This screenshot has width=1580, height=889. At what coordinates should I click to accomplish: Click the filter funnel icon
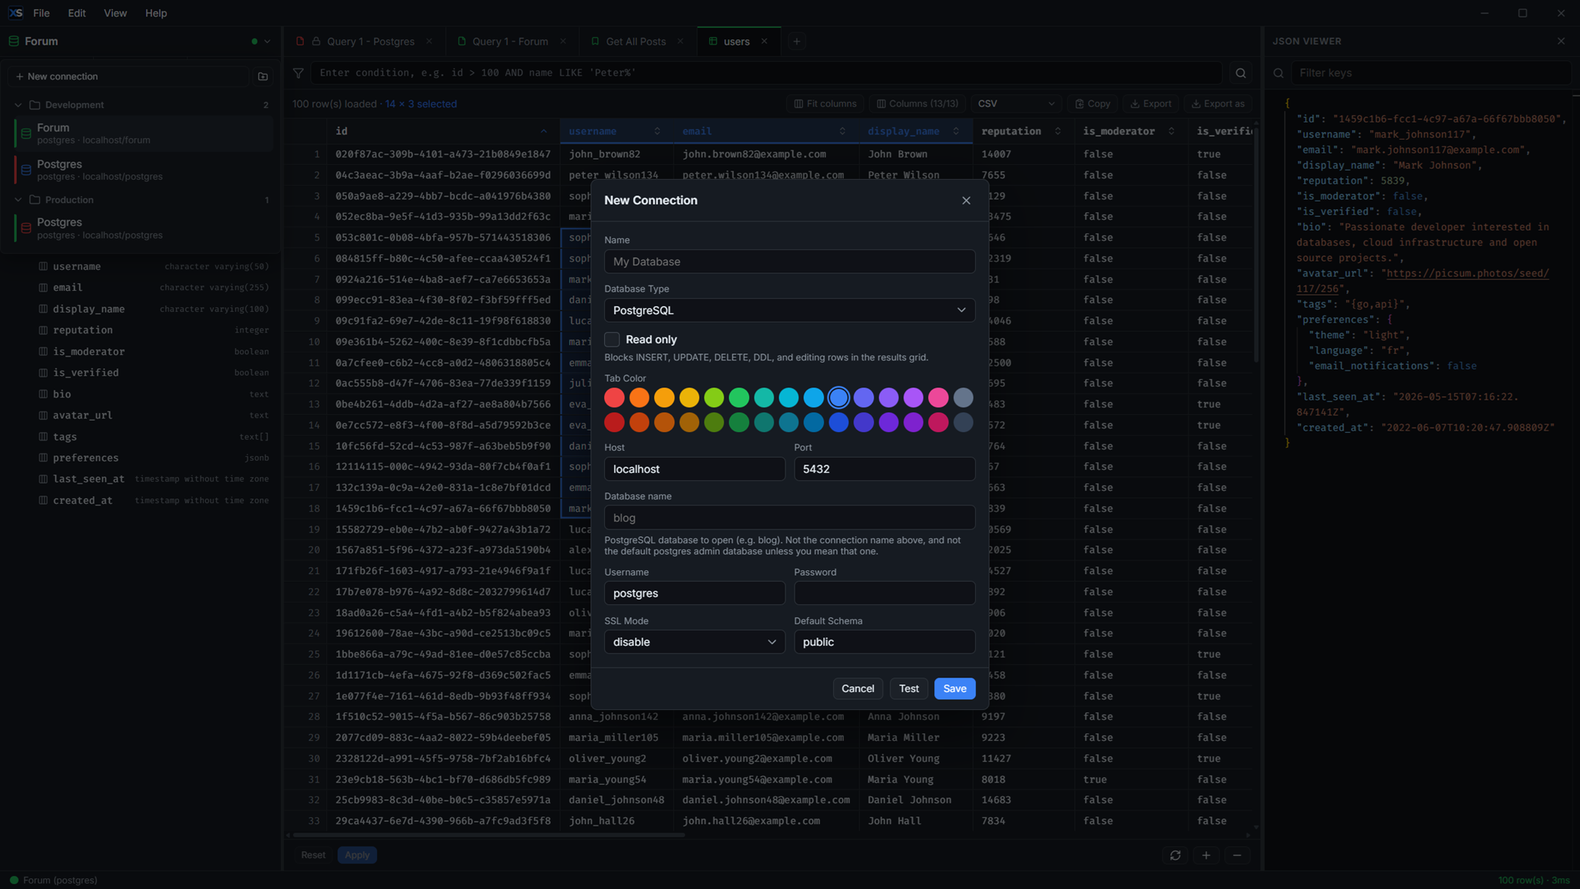pos(299,73)
